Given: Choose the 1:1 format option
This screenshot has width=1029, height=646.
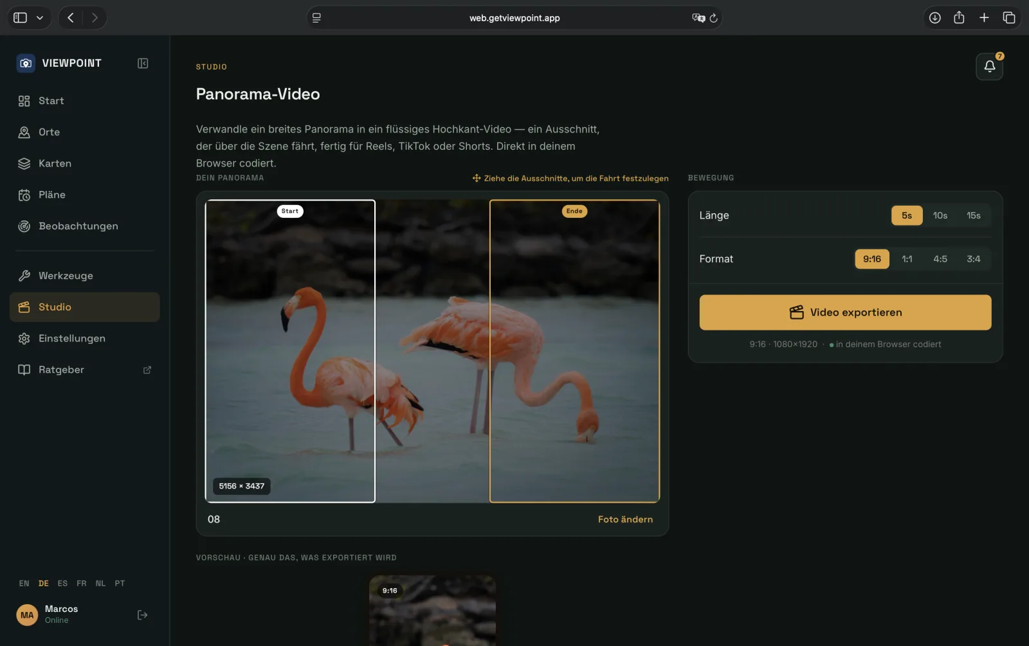Looking at the screenshot, I should (x=907, y=259).
